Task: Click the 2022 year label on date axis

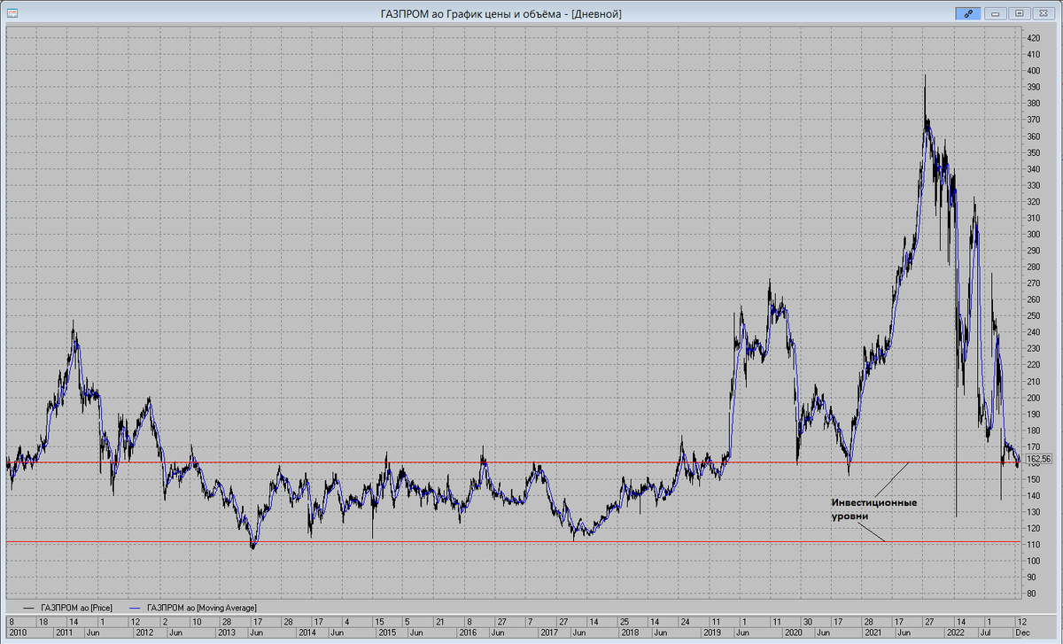Action: pyautogui.click(x=954, y=633)
